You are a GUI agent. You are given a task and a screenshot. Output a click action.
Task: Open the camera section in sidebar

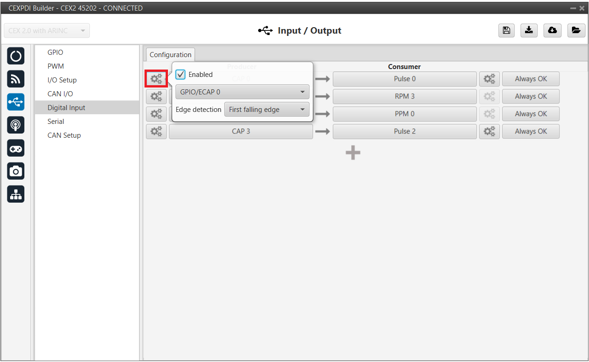[16, 171]
